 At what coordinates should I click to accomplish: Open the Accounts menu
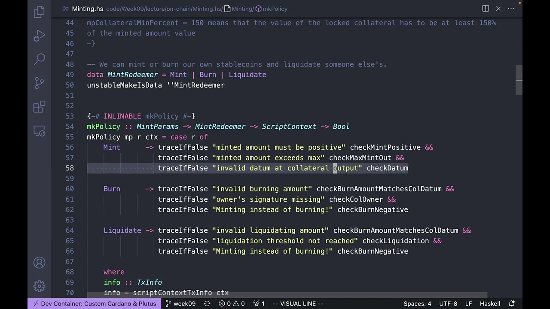(x=39, y=262)
